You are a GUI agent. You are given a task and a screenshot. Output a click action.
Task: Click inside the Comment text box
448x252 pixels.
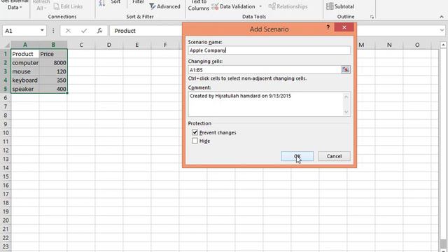(x=266, y=104)
